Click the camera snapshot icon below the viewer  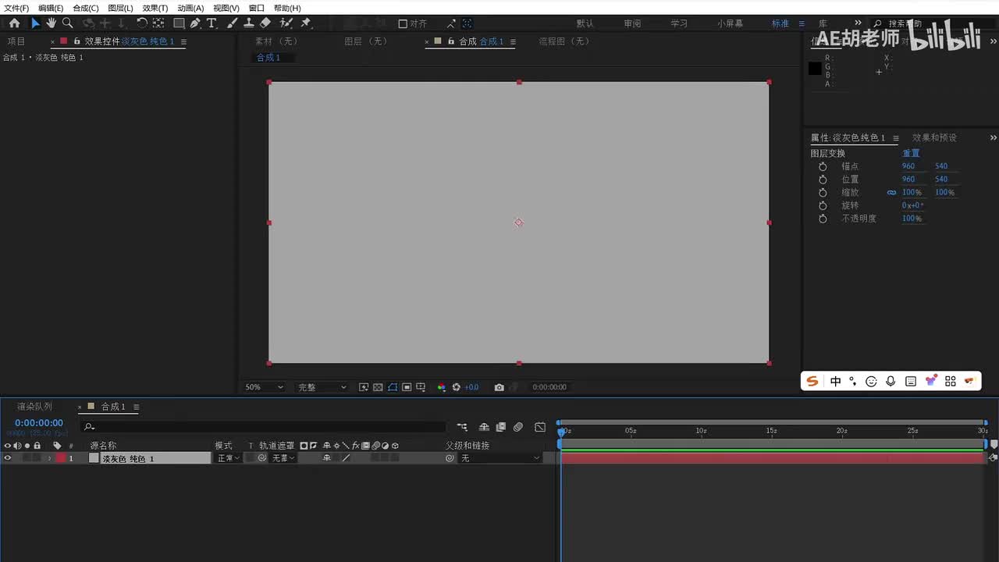point(499,387)
